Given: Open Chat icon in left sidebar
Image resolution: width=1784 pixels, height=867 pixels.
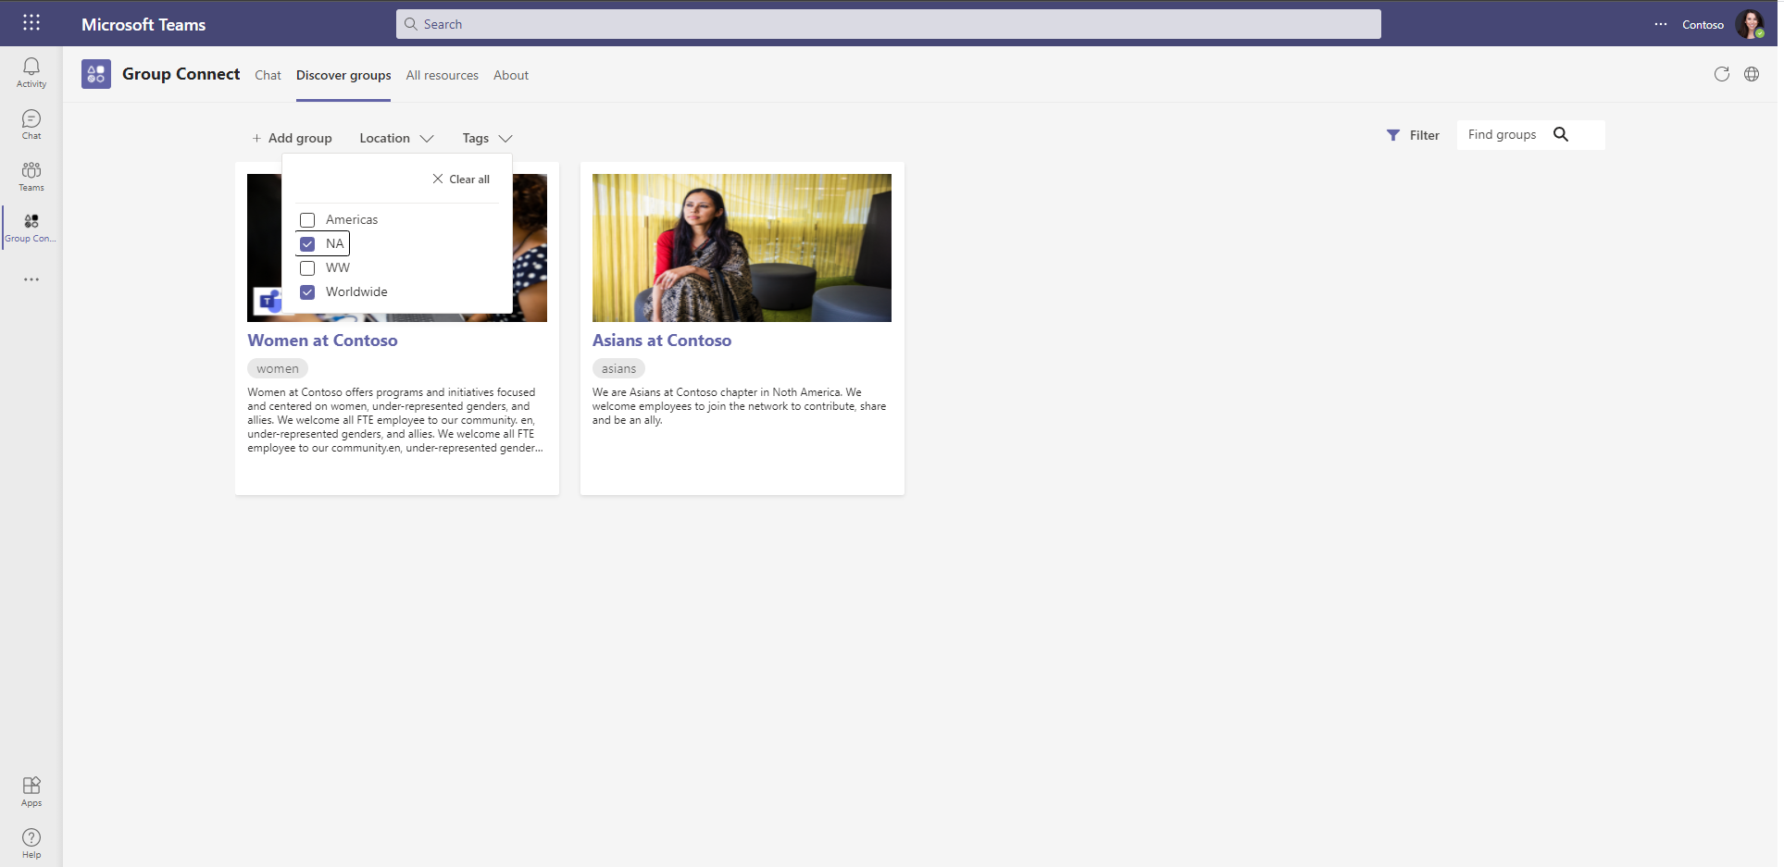Looking at the screenshot, I should pos(31,124).
